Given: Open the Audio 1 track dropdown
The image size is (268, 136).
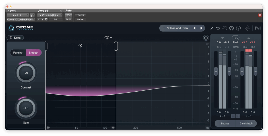Looking at the screenshot, I should tap(18, 15).
